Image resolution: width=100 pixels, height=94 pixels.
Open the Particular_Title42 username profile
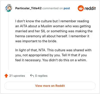[x=28, y=8]
